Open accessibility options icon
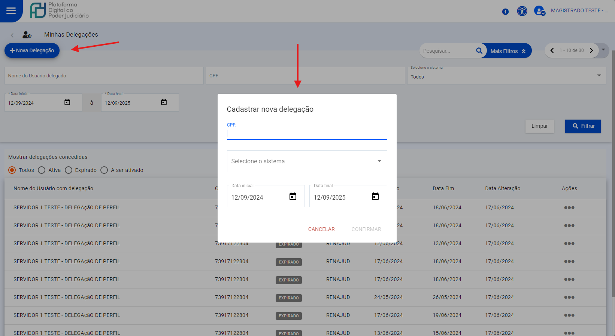615x336 pixels. pyautogui.click(x=522, y=11)
